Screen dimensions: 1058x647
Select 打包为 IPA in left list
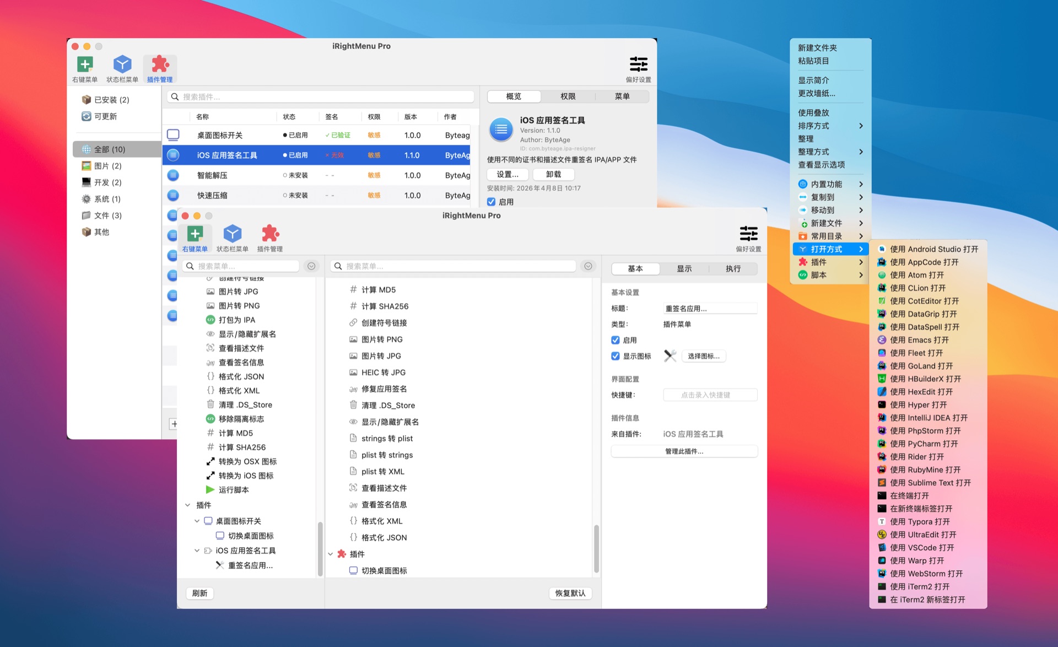pyautogui.click(x=230, y=320)
